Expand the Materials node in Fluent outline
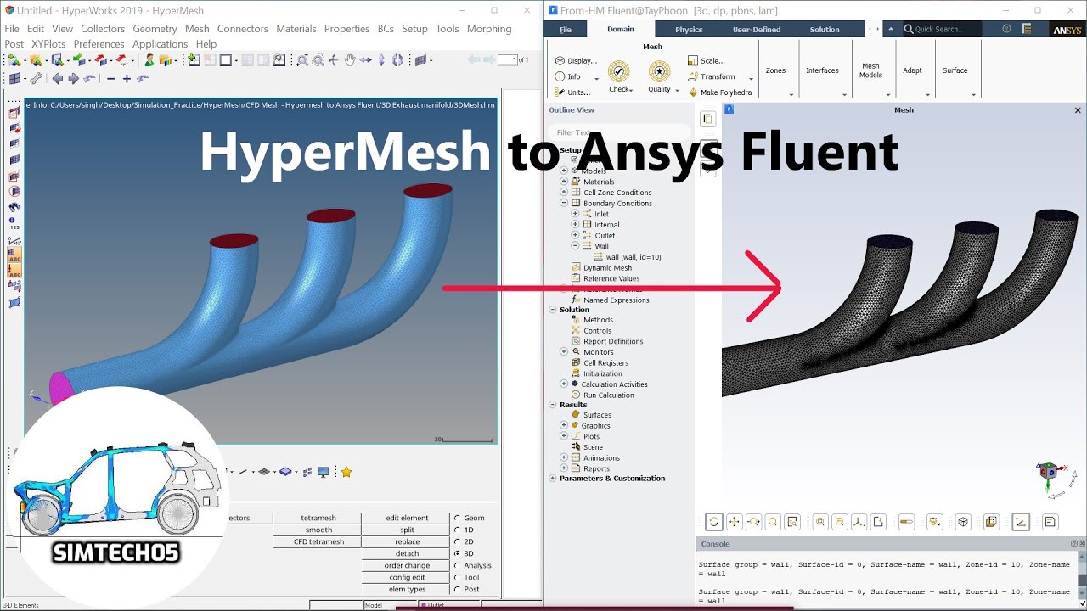 pos(564,182)
